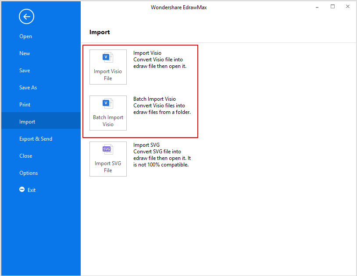Select Save As in the sidebar
Viewport: 357px width, 276px height.
[x=28, y=88]
